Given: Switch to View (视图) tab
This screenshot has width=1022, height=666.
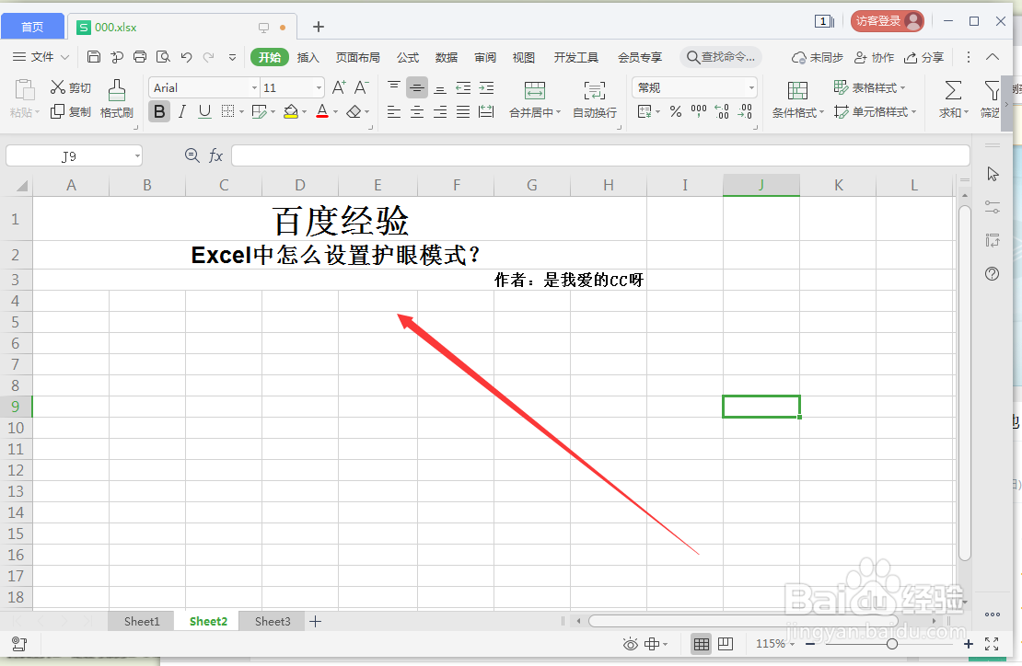Looking at the screenshot, I should pyautogui.click(x=523, y=57).
